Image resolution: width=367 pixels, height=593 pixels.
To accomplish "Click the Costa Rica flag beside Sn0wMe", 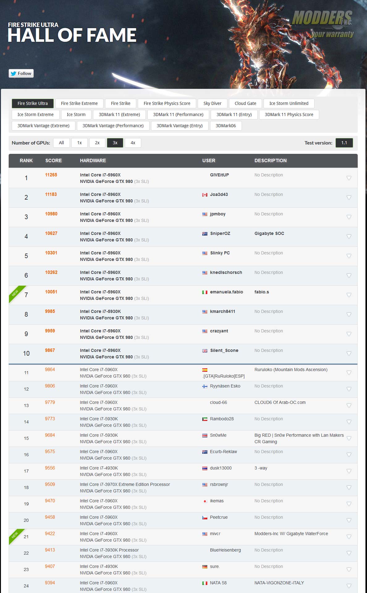I will click(x=205, y=435).
